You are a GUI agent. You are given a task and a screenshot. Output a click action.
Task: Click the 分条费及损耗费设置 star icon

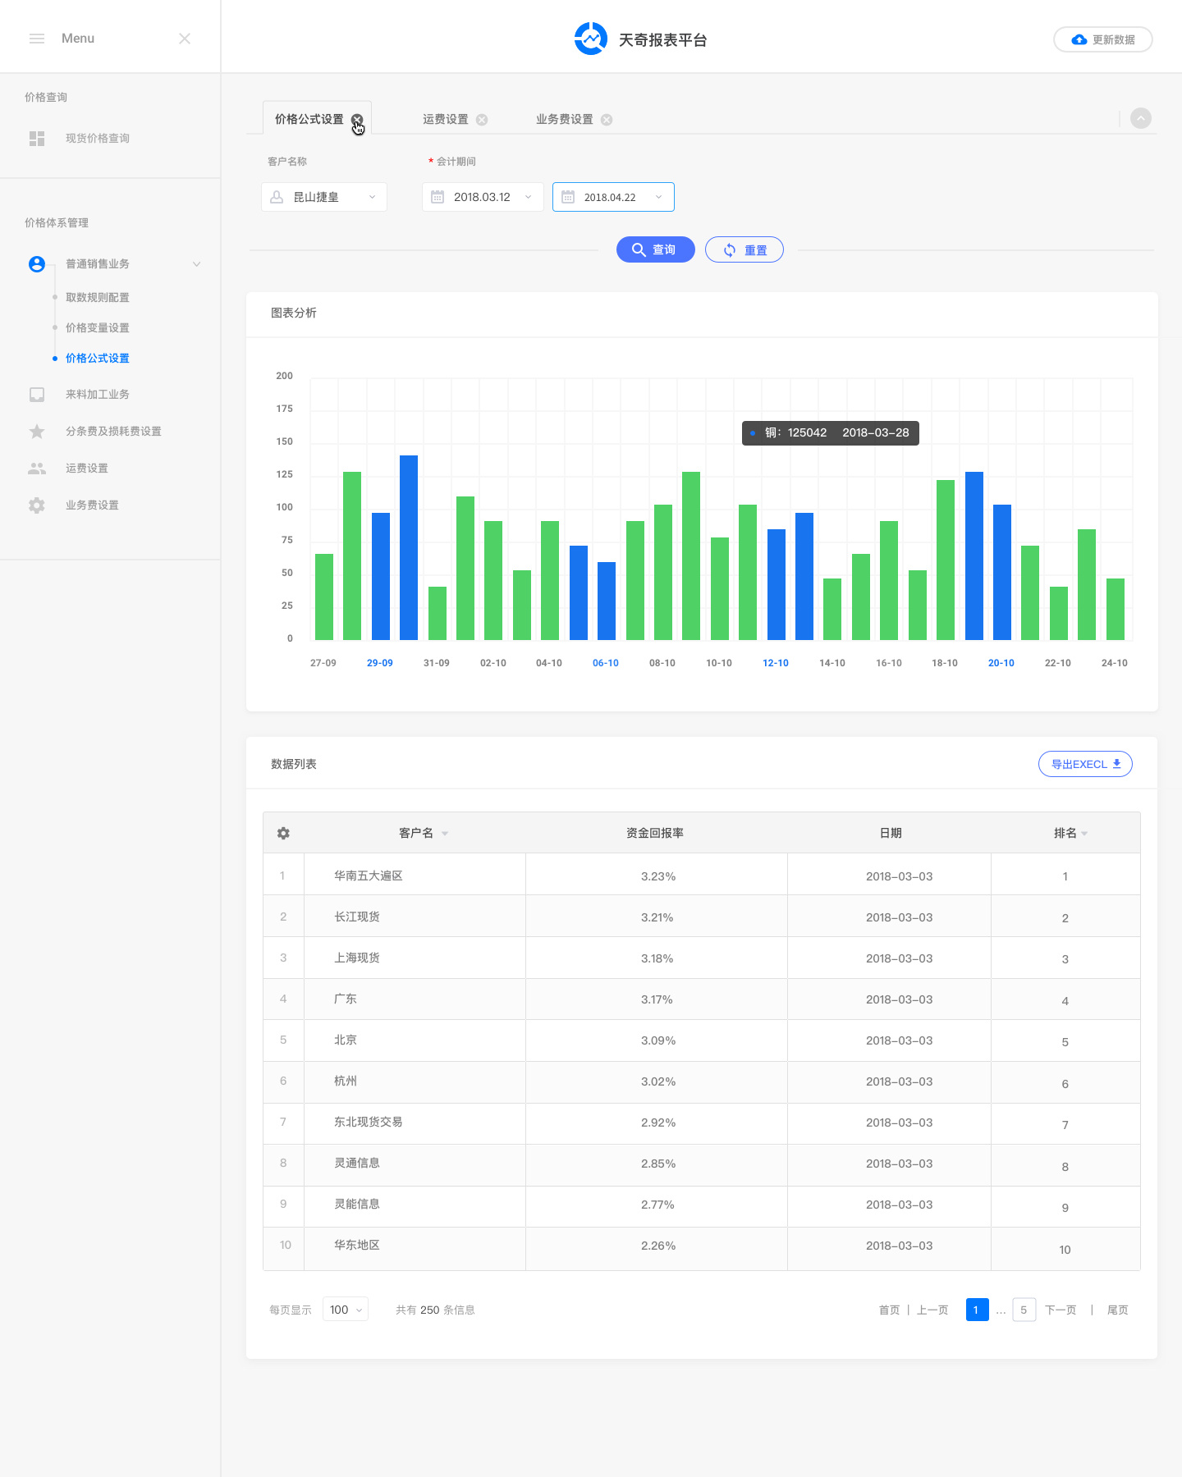[37, 432]
